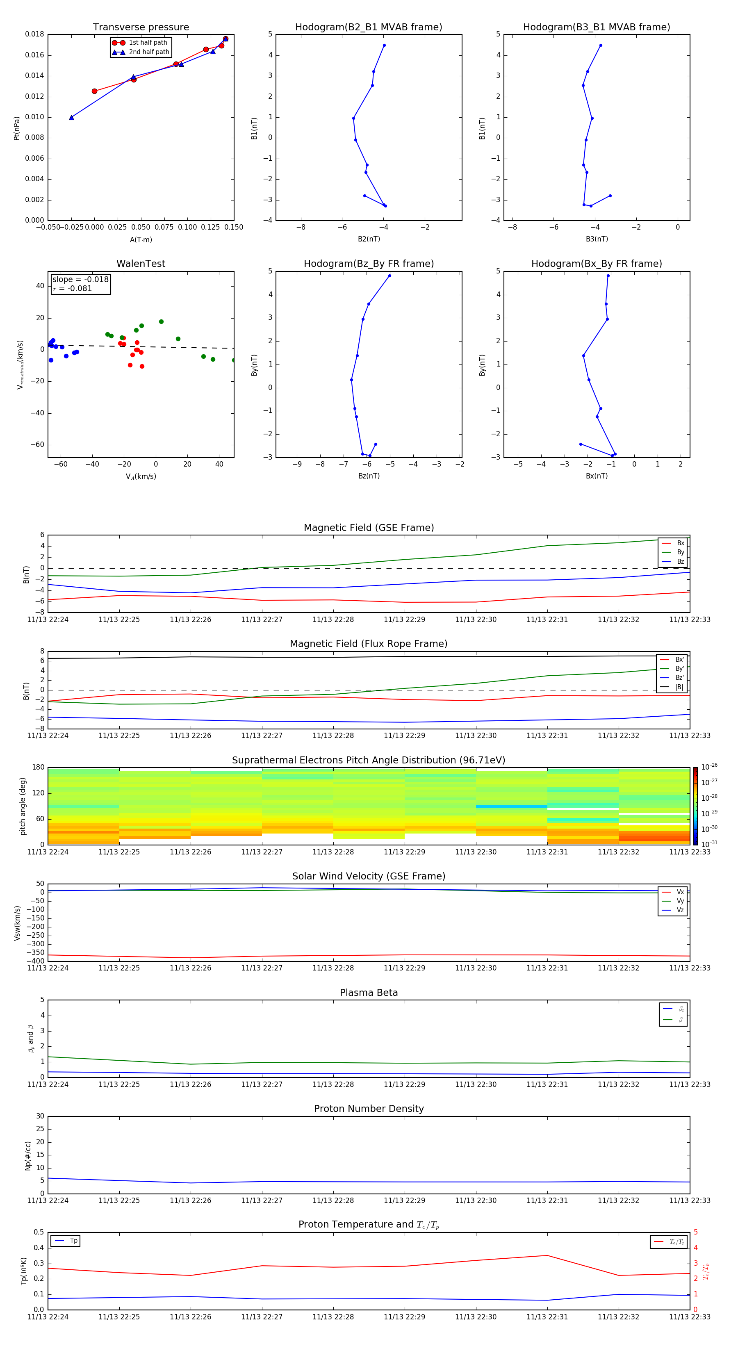Select the "Hodogram(Bx_By FR frame)" title
The width and height of the screenshot is (738, 1353).
pos(597,264)
